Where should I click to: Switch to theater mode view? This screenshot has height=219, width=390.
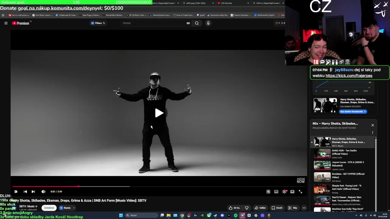[292, 192]
